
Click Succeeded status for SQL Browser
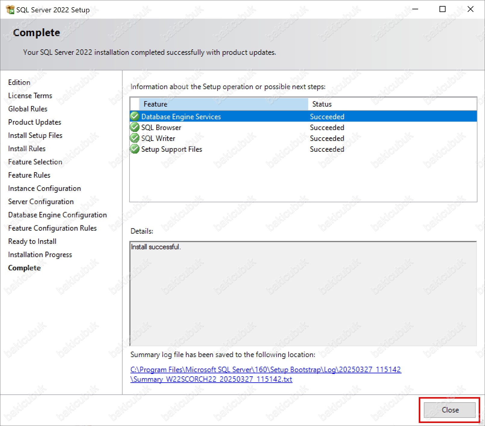point(327,127)
